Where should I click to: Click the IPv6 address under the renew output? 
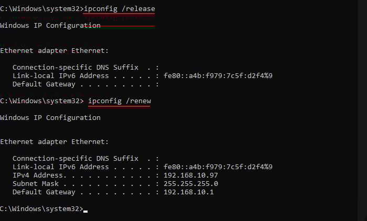[x=218, y=167]
